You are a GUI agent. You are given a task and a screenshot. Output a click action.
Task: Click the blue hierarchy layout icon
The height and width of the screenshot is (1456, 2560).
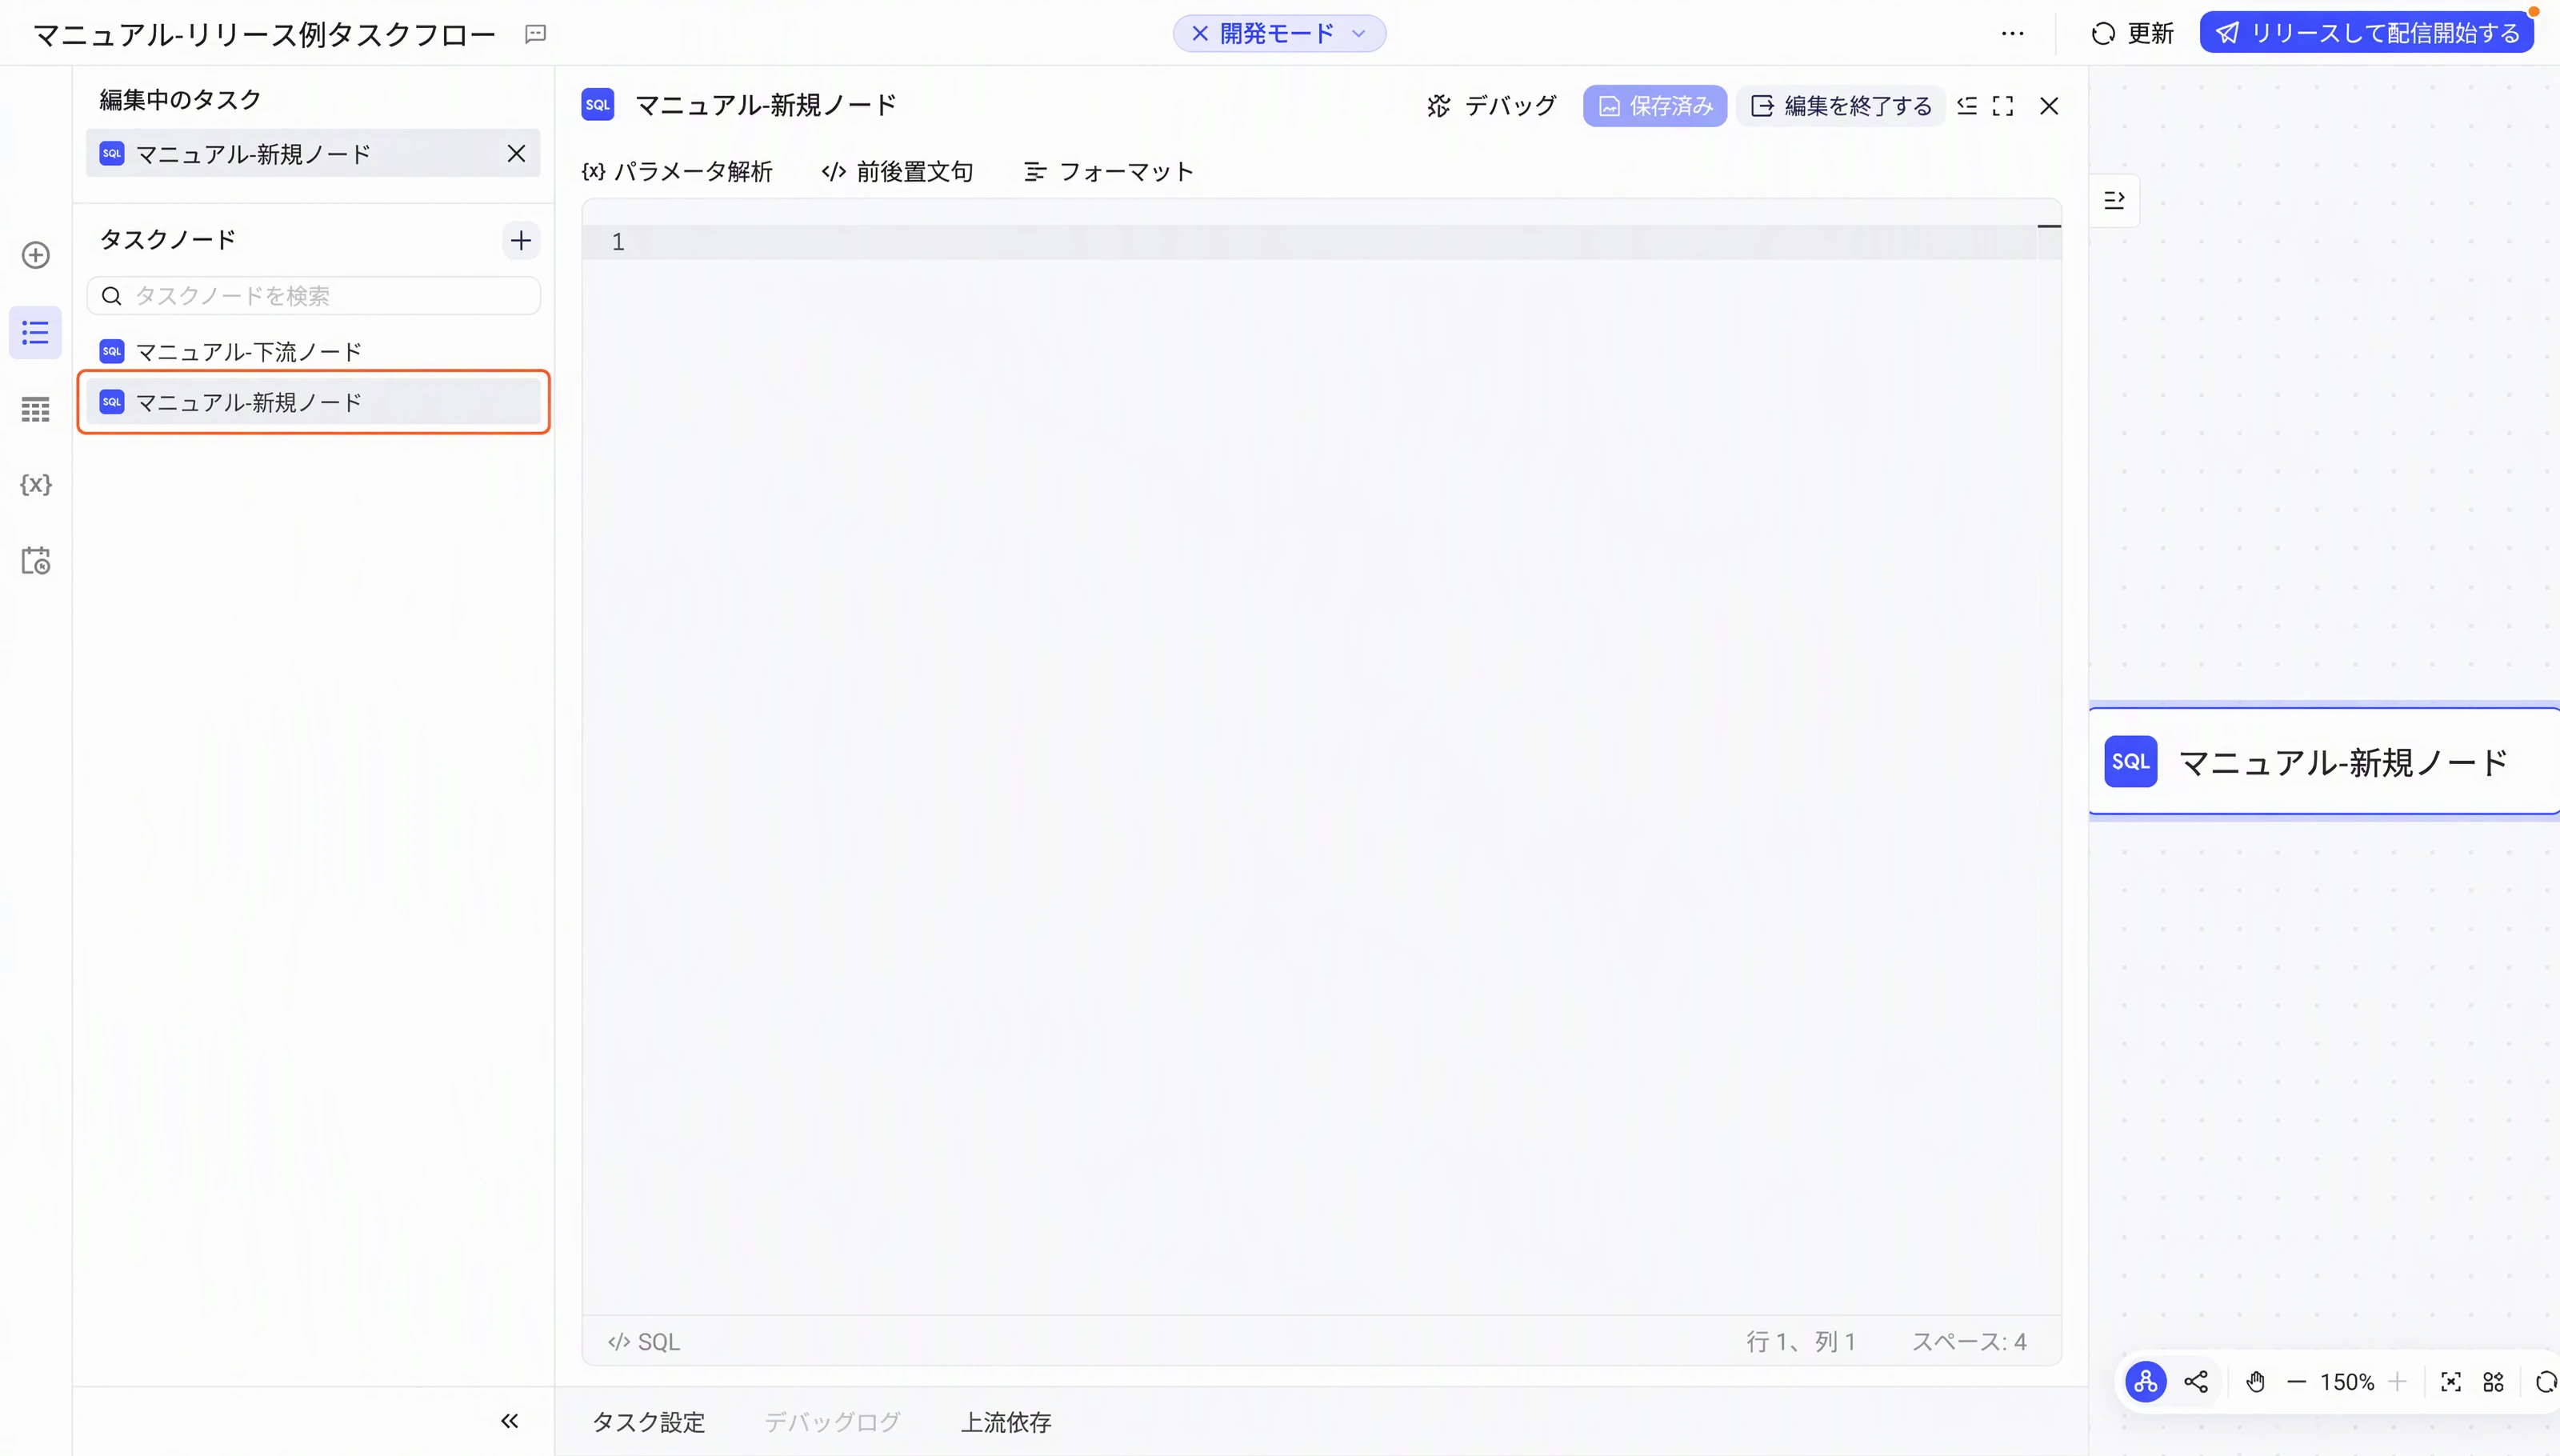point(2146,1382)
